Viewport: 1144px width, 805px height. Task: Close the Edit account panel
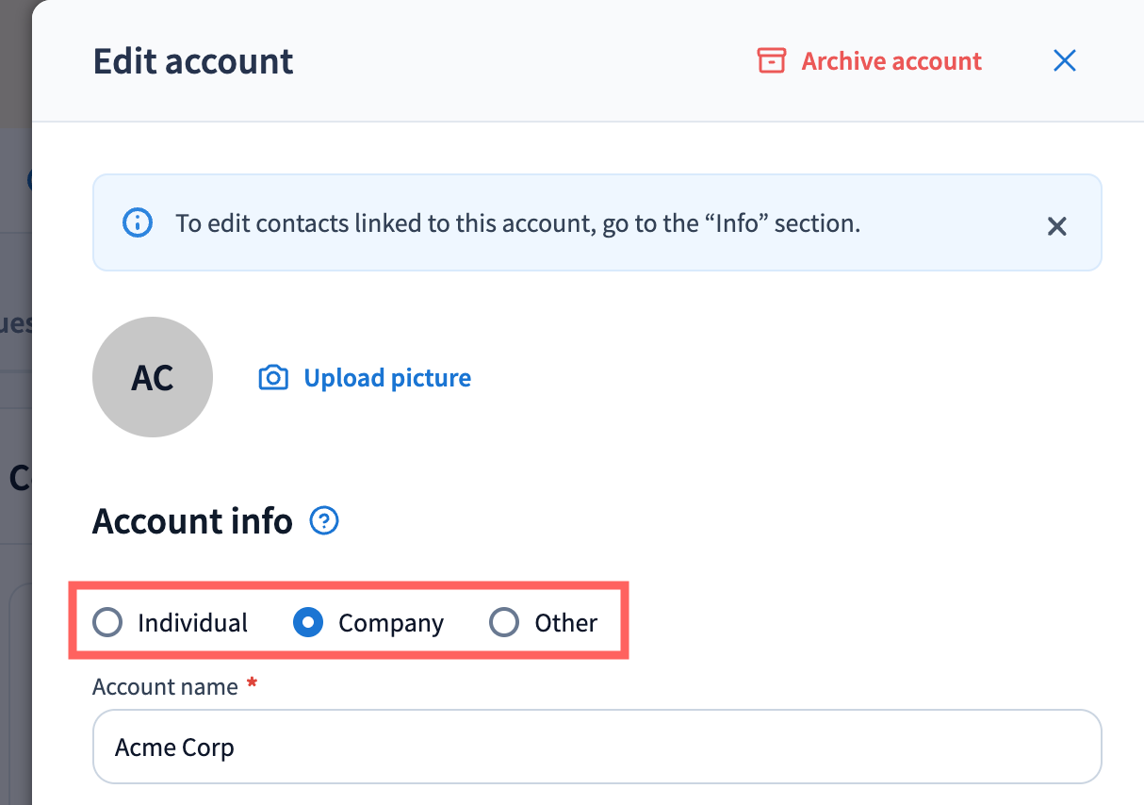coord(1065,61)
